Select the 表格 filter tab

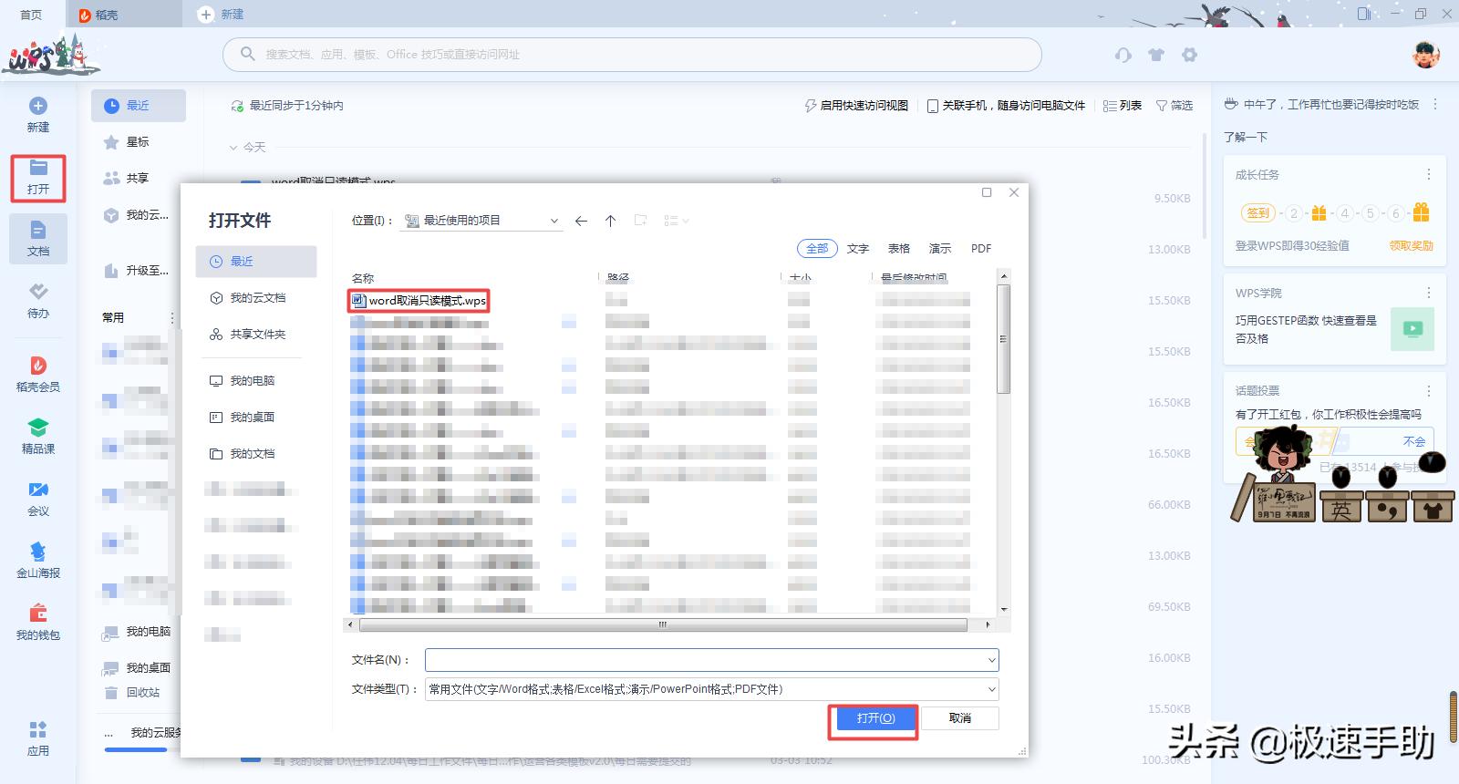pyautogui.click(x=899, y=248)
